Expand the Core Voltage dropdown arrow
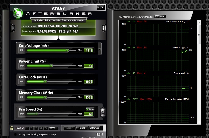The height and width of the screenshot is (138, 209). click(100, 49)
